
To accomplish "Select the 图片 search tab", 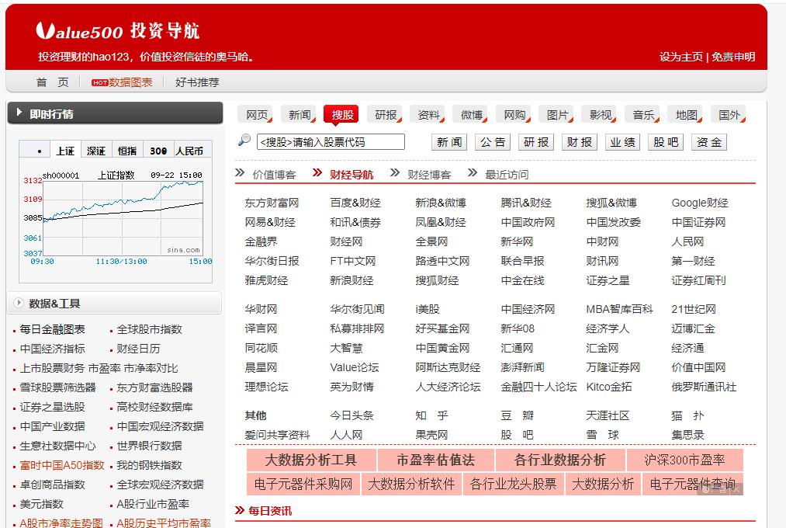I will pyautogui.click(x=556, y=115).
